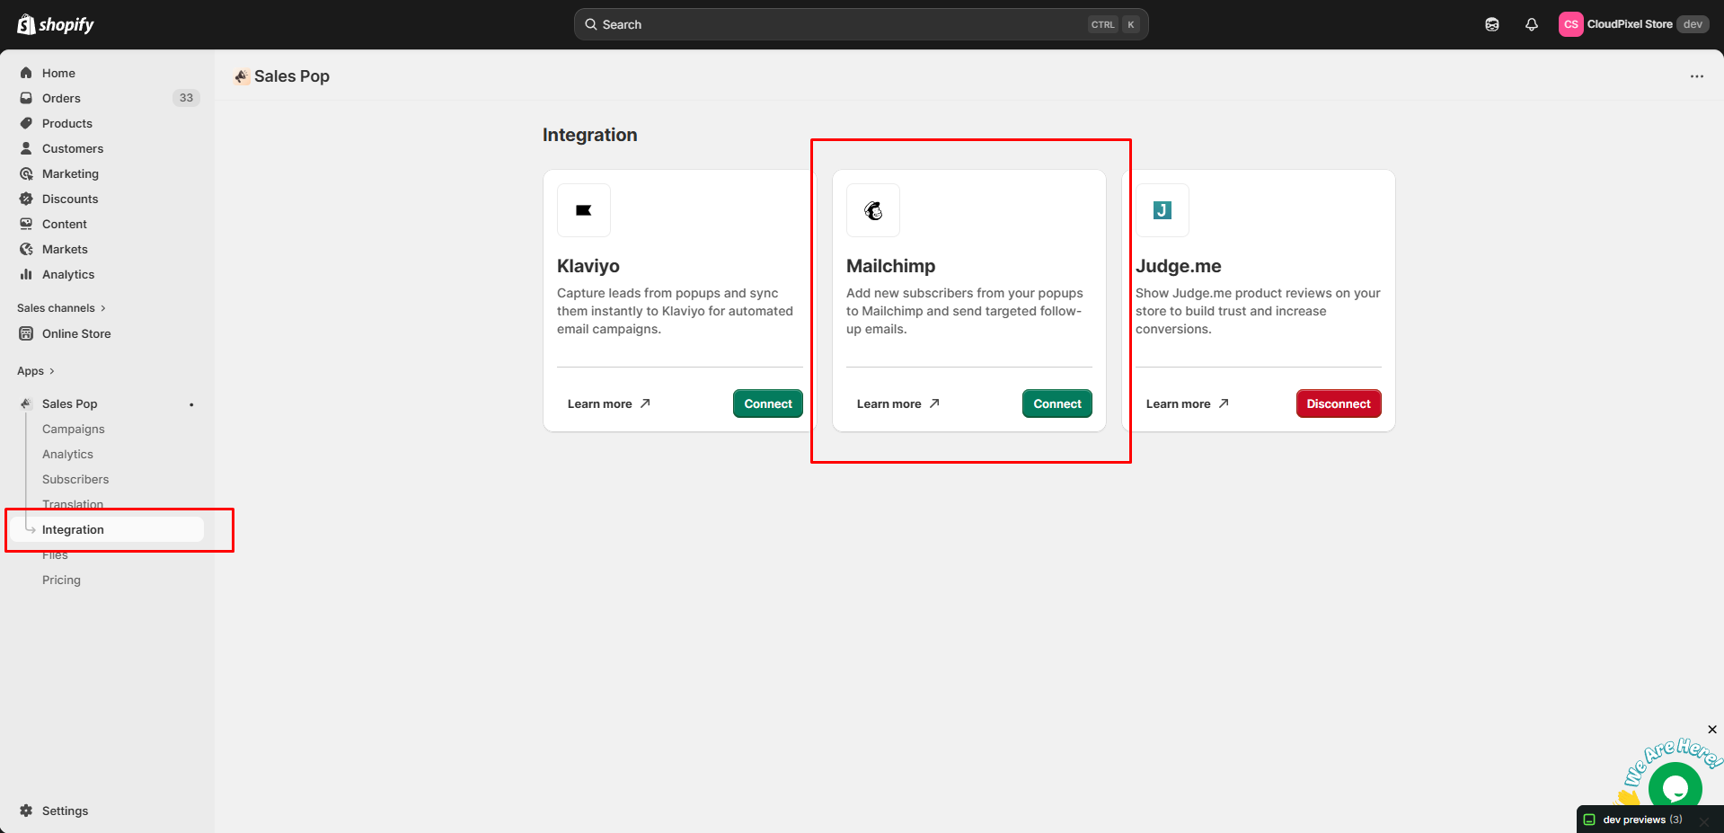Viewport: 1724px width, 833px height.
Task: Select Subscribers in the Sales Pop submenu
Action: pos(75,479)
